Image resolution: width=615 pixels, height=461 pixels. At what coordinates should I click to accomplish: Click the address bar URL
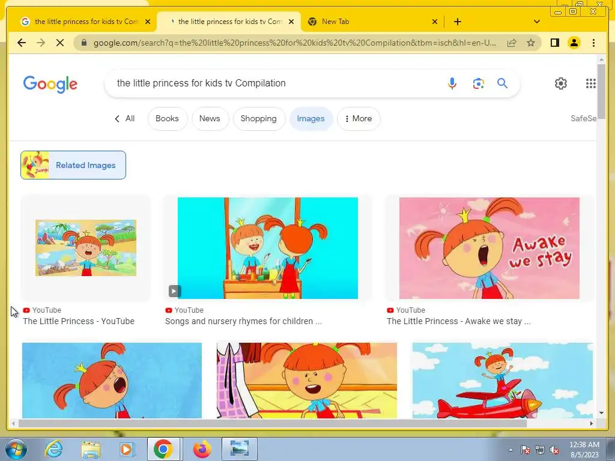[294, 43]
